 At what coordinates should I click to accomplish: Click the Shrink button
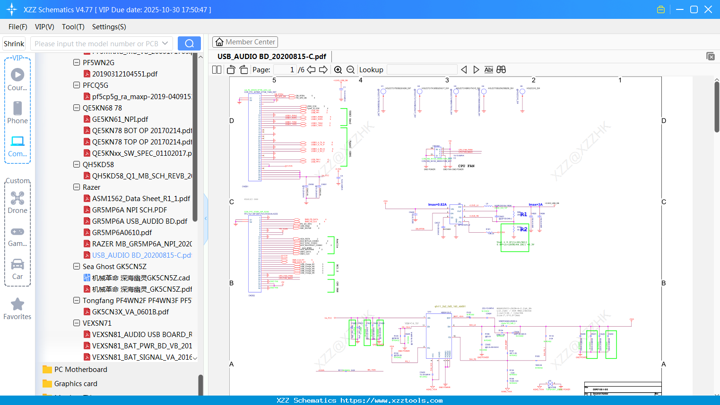[x=14, y=43]
